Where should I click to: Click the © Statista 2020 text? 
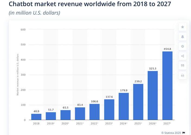pos(171,133)
